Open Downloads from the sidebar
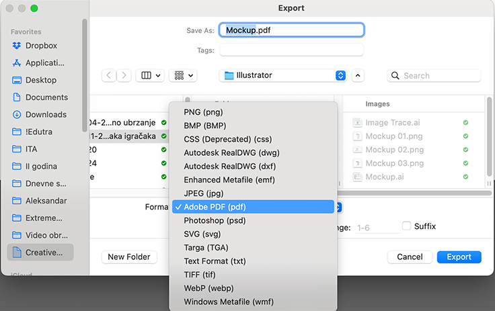The image size is (495, 311). tap(17, 114)
